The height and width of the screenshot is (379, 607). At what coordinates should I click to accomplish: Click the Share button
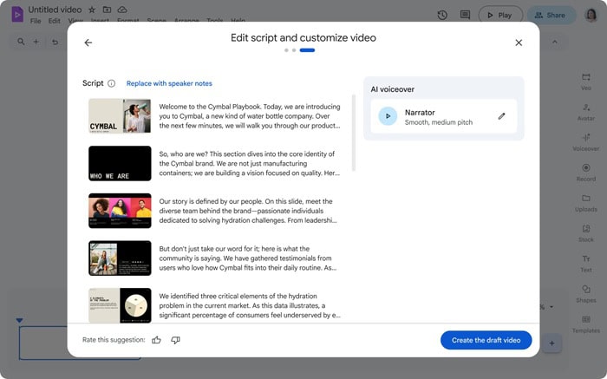[x=552, y=15]
